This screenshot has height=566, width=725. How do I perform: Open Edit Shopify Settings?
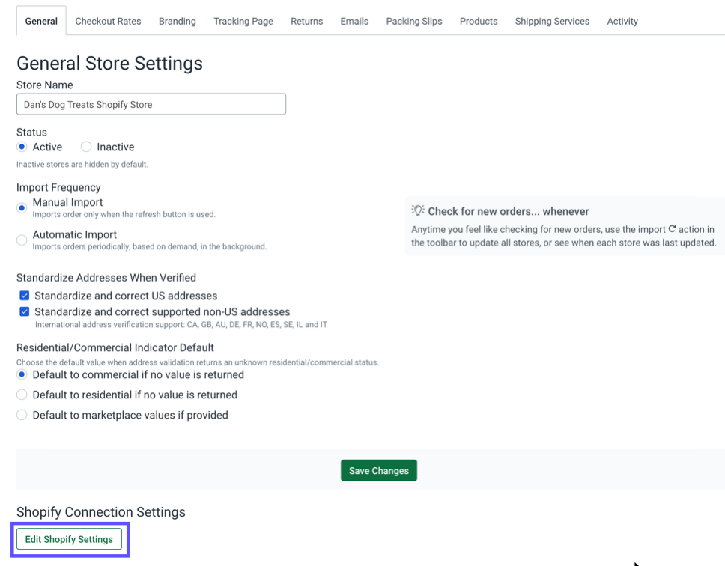pyautogui.click(x=69, y=539)
